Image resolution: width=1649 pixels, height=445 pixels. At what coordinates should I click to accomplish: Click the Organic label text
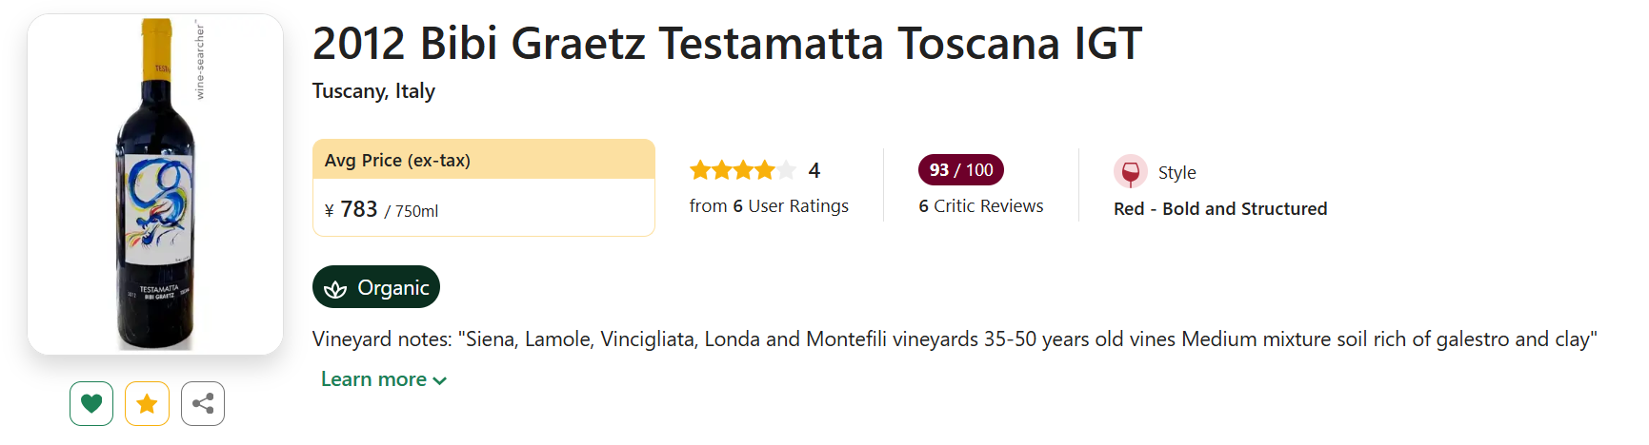392,288
